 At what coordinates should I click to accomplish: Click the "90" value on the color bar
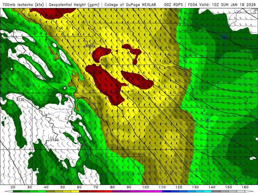point(129,187)
